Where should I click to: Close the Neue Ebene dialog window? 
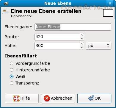(110, 3)
